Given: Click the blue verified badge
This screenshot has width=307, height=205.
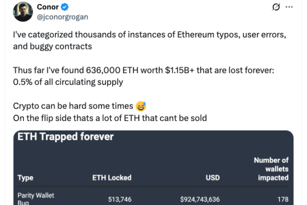Looking at the screenshot, I should 65,7.
